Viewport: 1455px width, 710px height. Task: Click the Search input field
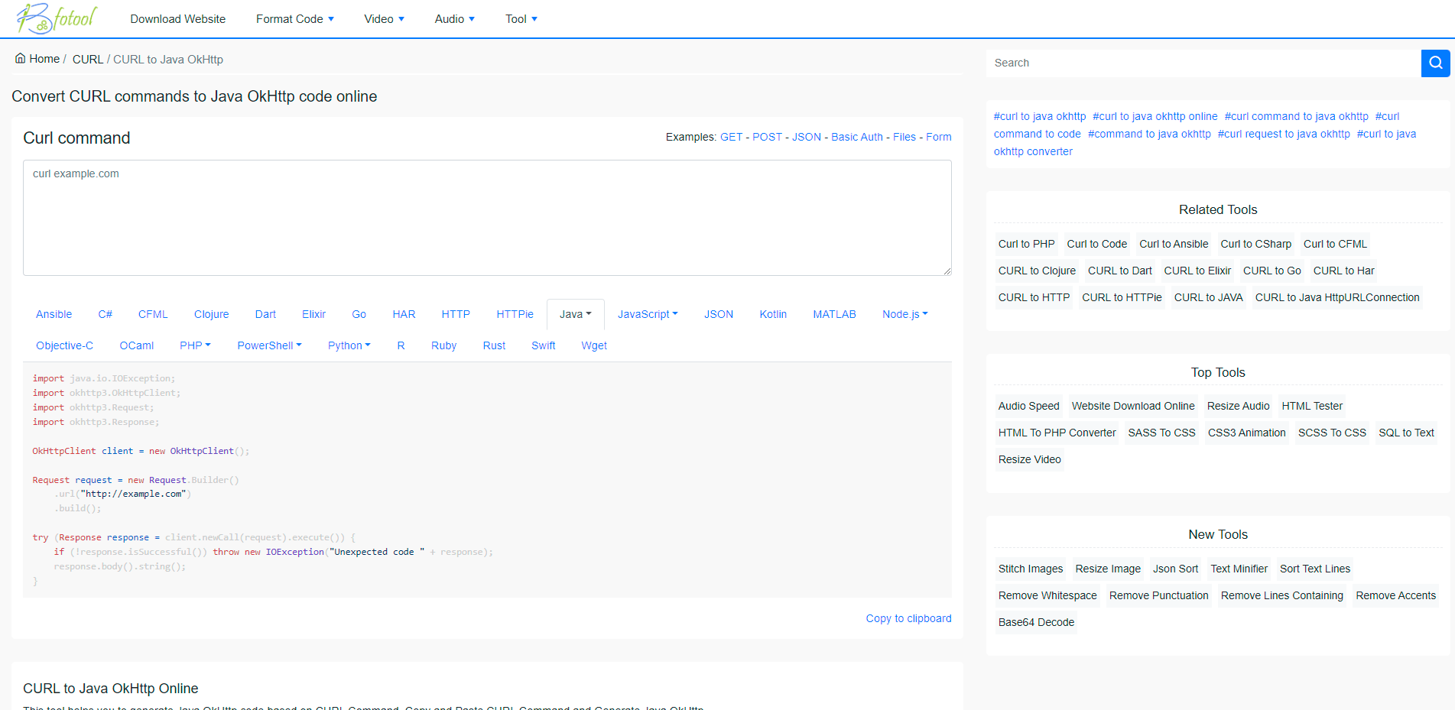pyautogui.click(x=1200, y=63)
